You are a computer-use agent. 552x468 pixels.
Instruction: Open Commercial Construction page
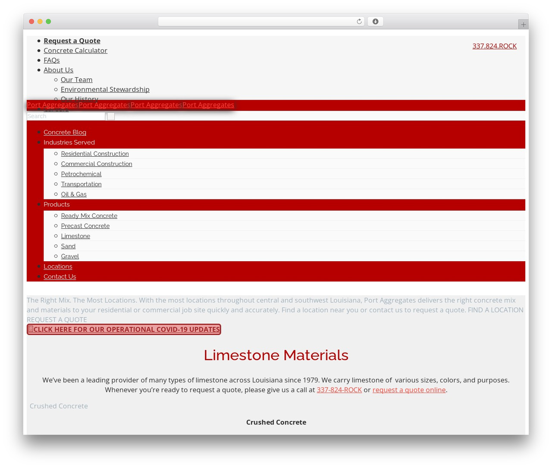pos(97,164)
